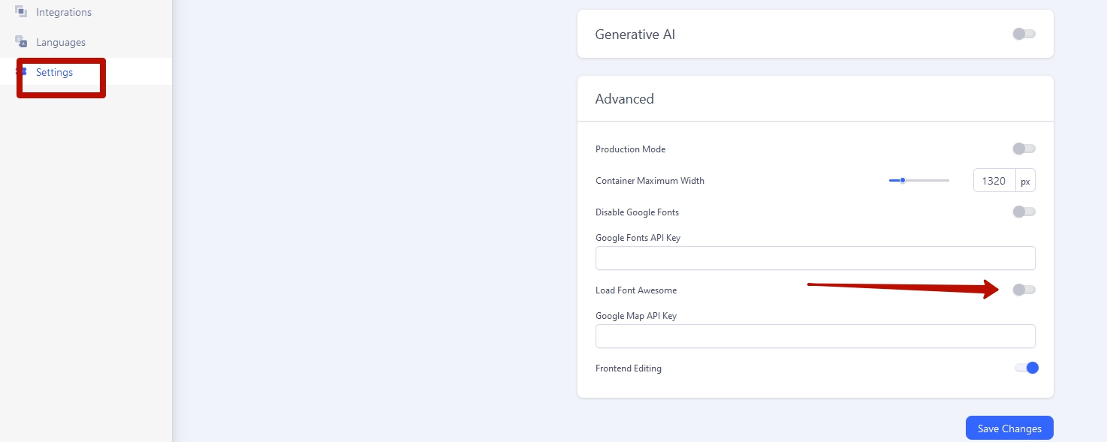Turn on Production Mode switch
The width and height of the screenshot is (1107, 442).
tap(1024, 149)
